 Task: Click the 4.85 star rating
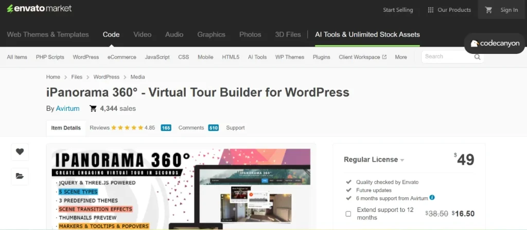(133, 128)
